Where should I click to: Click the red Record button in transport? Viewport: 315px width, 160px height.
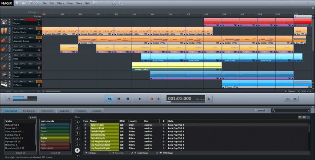(x=152, y=99)
